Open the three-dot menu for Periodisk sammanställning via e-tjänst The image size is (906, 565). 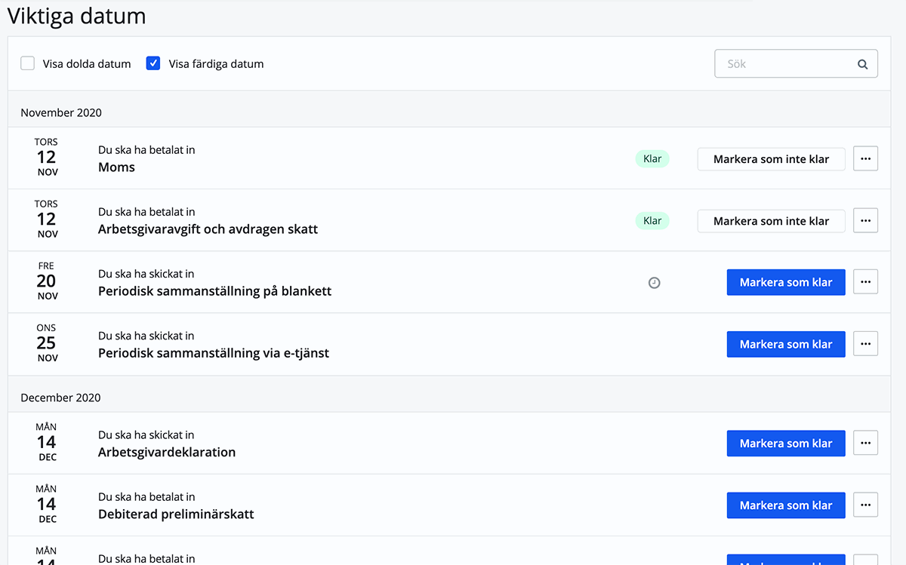click(x=865, y=344)
